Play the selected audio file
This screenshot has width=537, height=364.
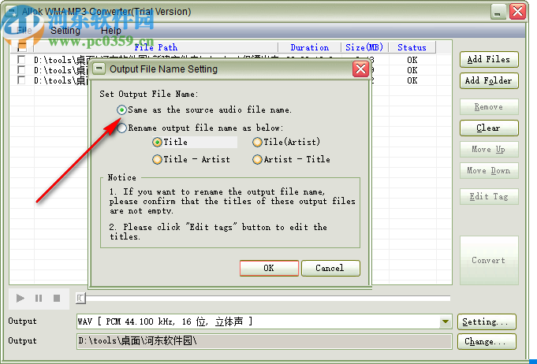point(21,299)
